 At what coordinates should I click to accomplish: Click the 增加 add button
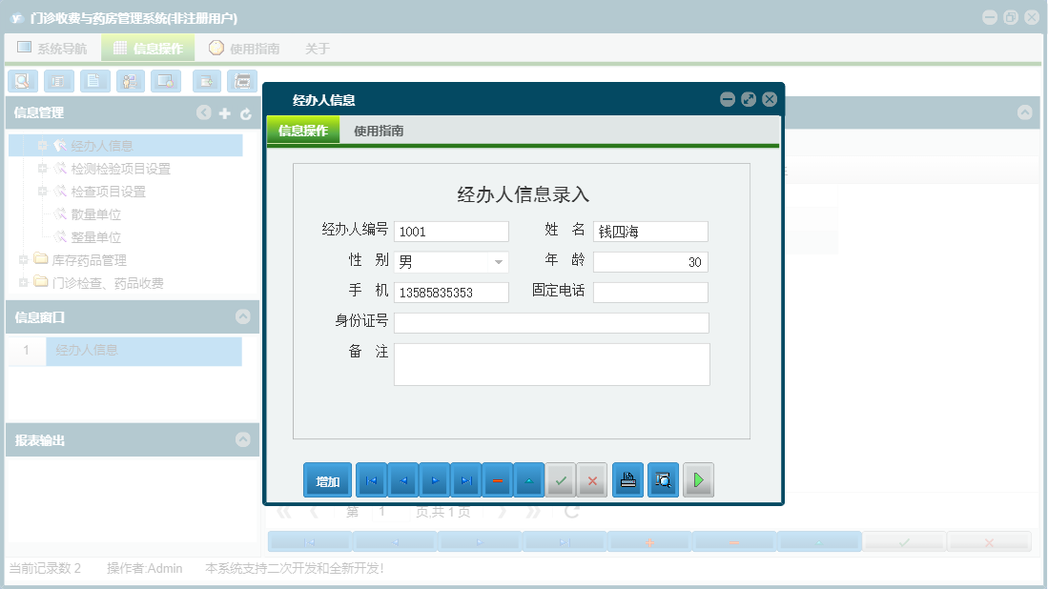tap(327, 480)
